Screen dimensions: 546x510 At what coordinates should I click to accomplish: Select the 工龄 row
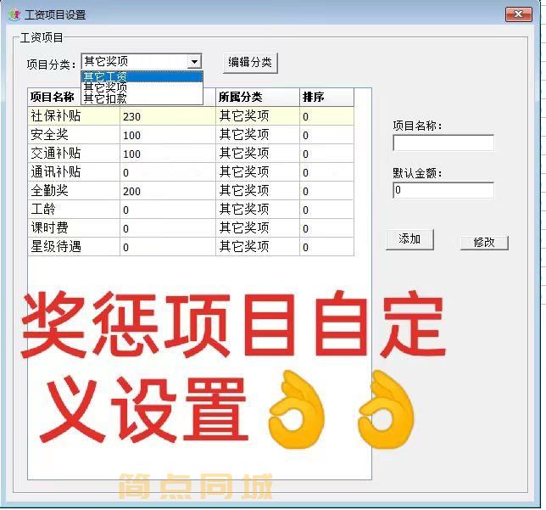pos(191,210)
